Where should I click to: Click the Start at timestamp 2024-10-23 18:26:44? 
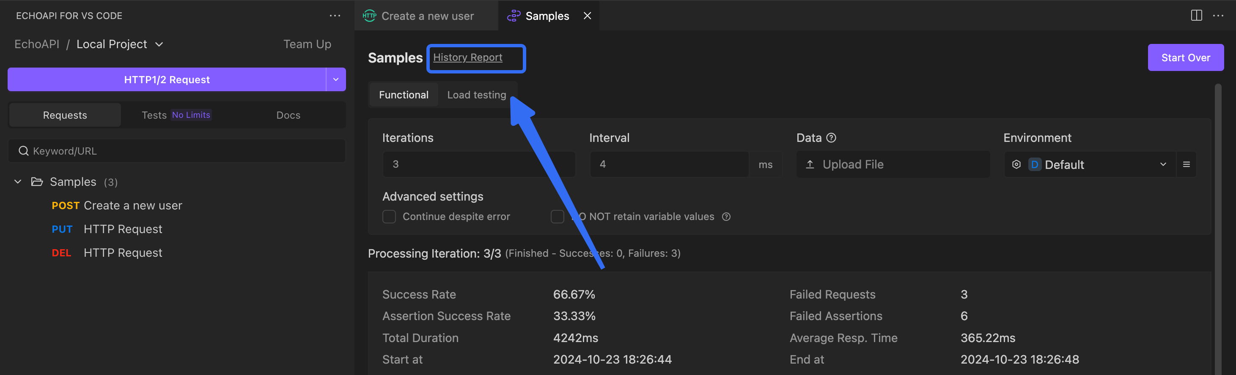point(612,360)
